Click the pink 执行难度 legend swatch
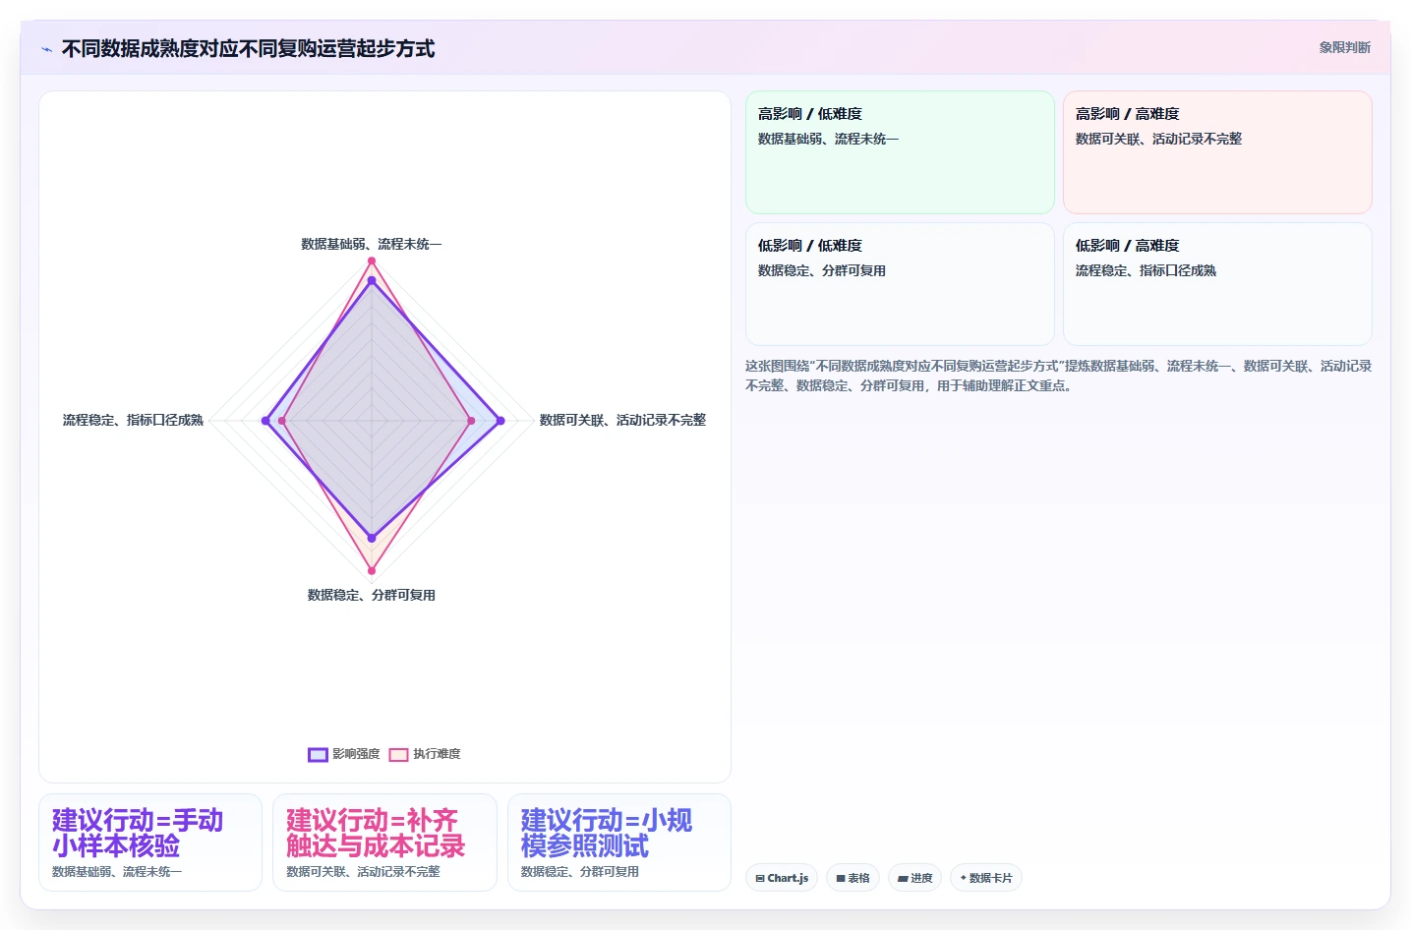Screen dimensions: 1411x930 tap(398, 754)
